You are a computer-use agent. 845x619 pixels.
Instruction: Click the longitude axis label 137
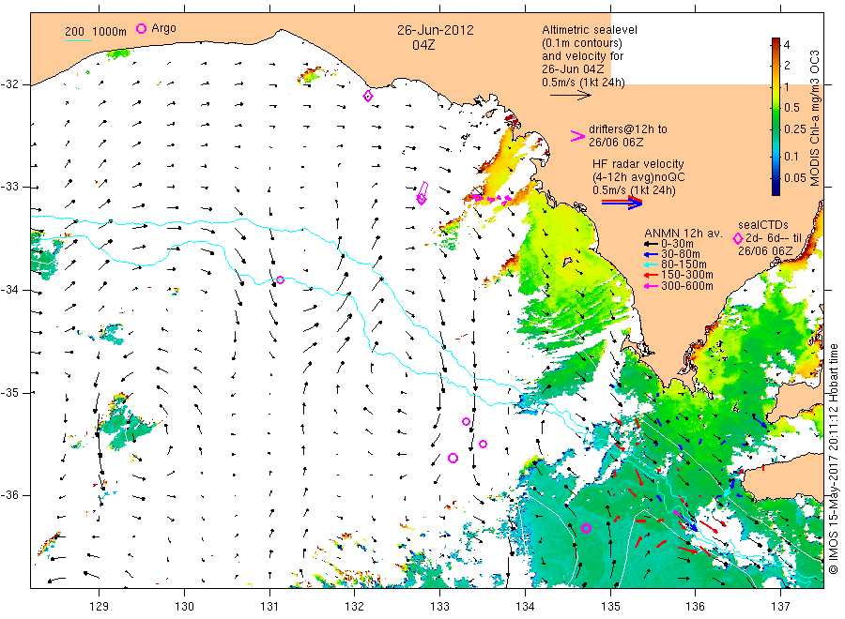coord(780,607)
